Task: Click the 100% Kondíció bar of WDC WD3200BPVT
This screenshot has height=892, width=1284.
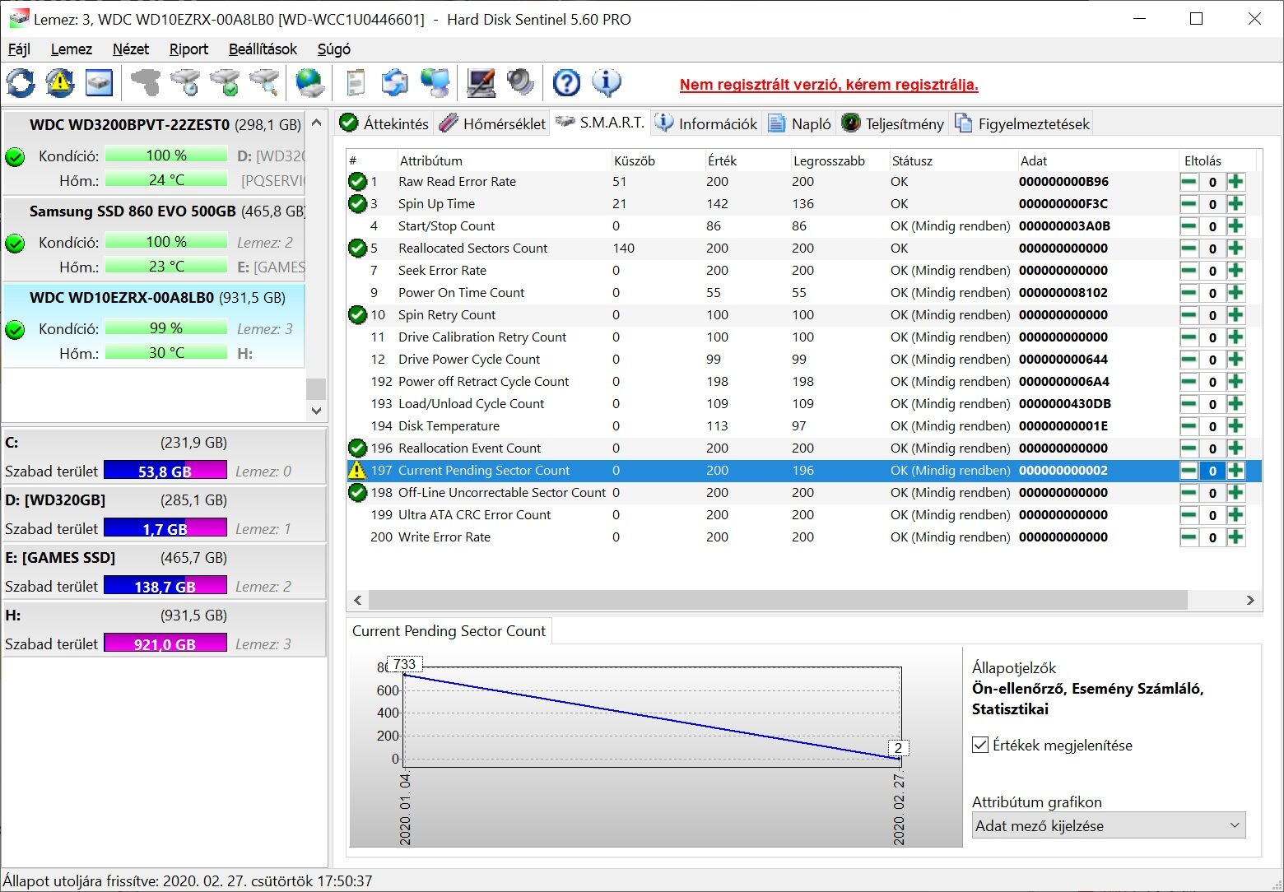Action: point(166,156)
